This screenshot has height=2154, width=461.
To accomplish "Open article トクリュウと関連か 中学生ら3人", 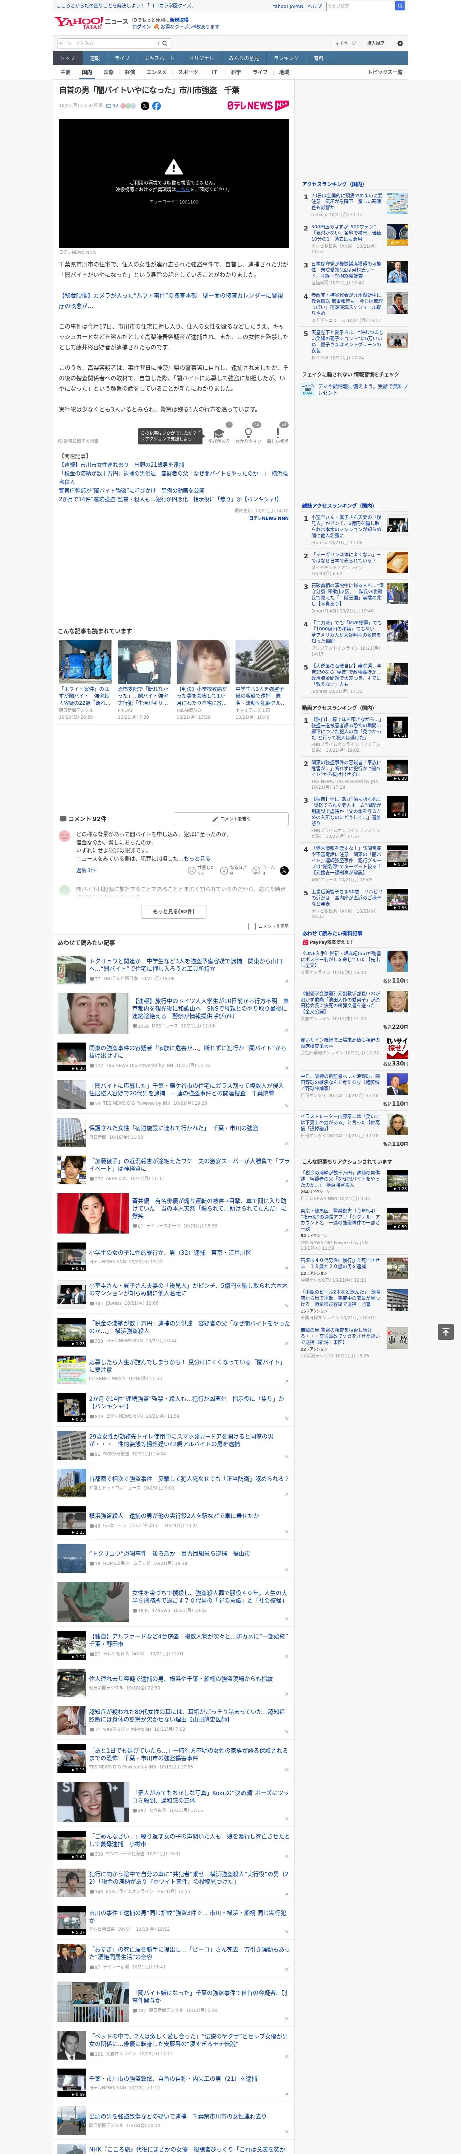I will (186, 965).
